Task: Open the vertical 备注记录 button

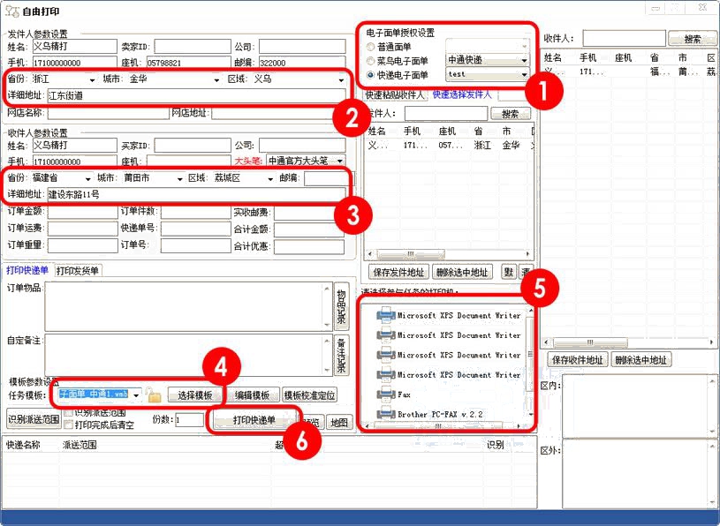Action: [x=342, y=355]
